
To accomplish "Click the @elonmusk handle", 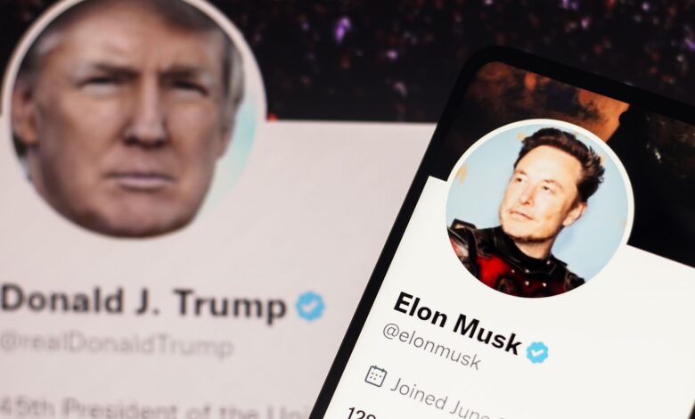I will tap(432, 347).
